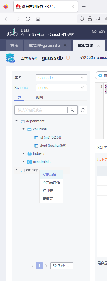Choose 复制表名 from context menu
Screen dimensions: 107x281
[51, 174]
